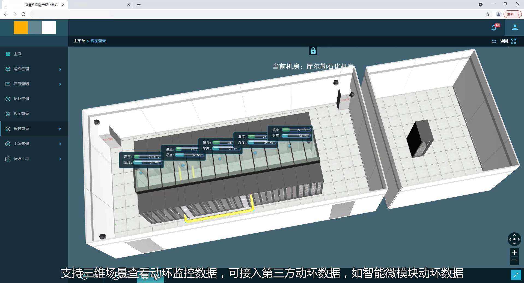524x283 pixels.
Task: Expand the 运维管理 chevron arrow
Action: (60, 69)
